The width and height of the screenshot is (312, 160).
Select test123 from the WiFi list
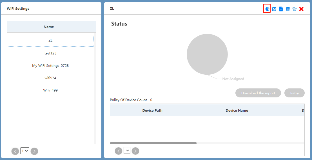coord(50,53)
